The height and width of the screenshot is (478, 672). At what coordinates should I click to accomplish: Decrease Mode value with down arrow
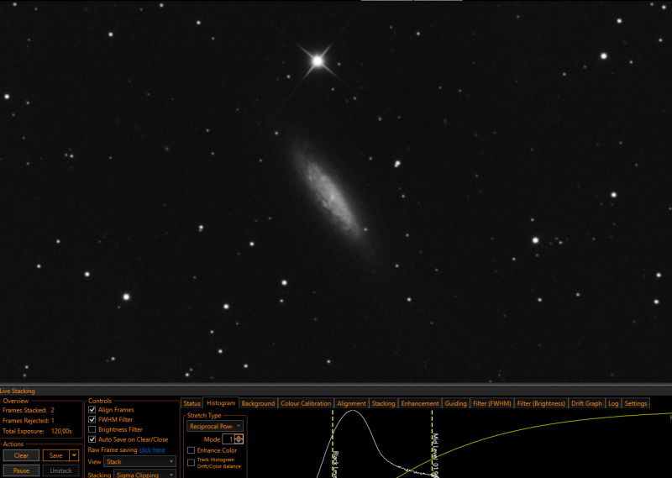tap(239, 442)
